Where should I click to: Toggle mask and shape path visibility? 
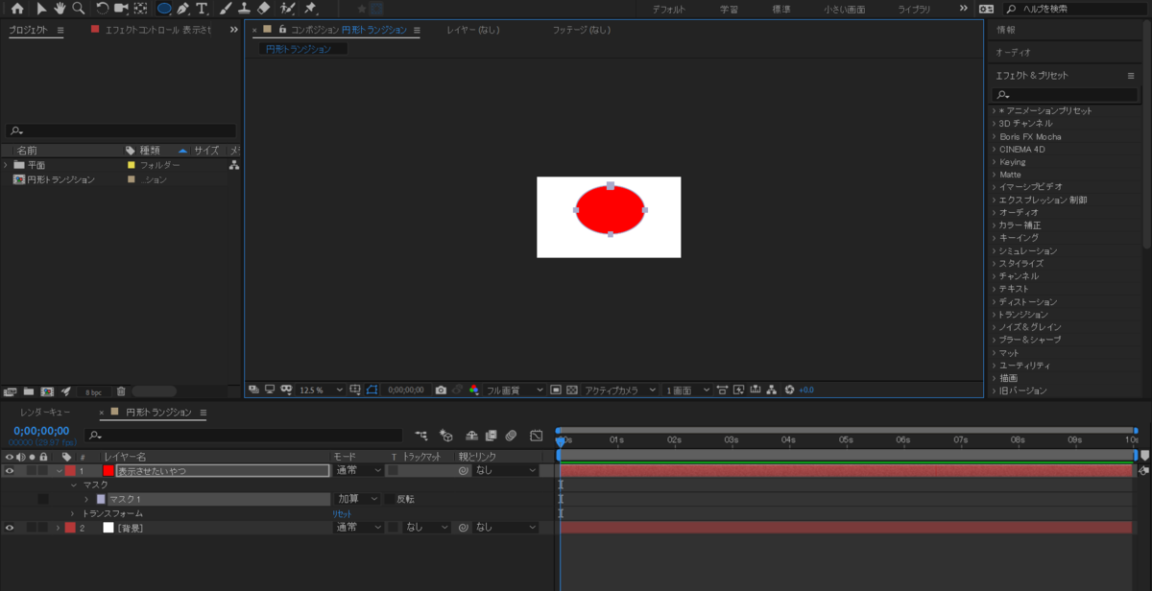372,390
